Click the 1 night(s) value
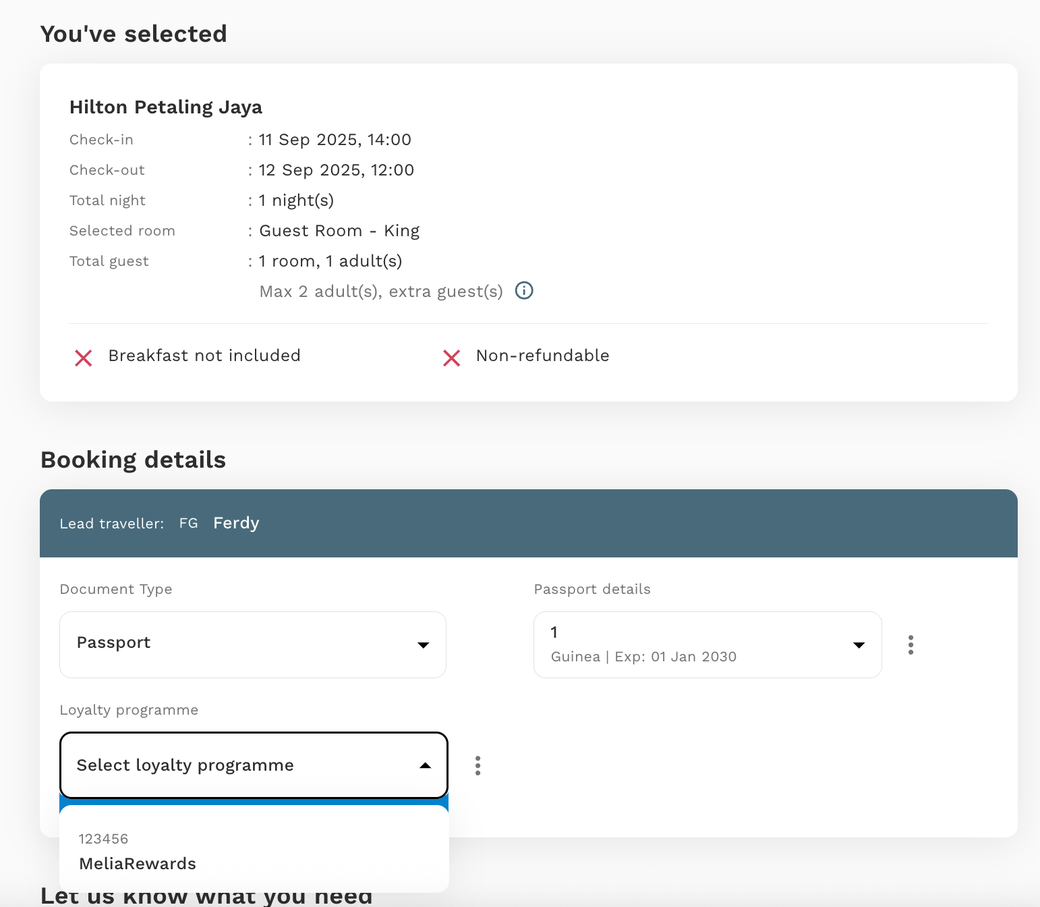 [x=296, y=200]
